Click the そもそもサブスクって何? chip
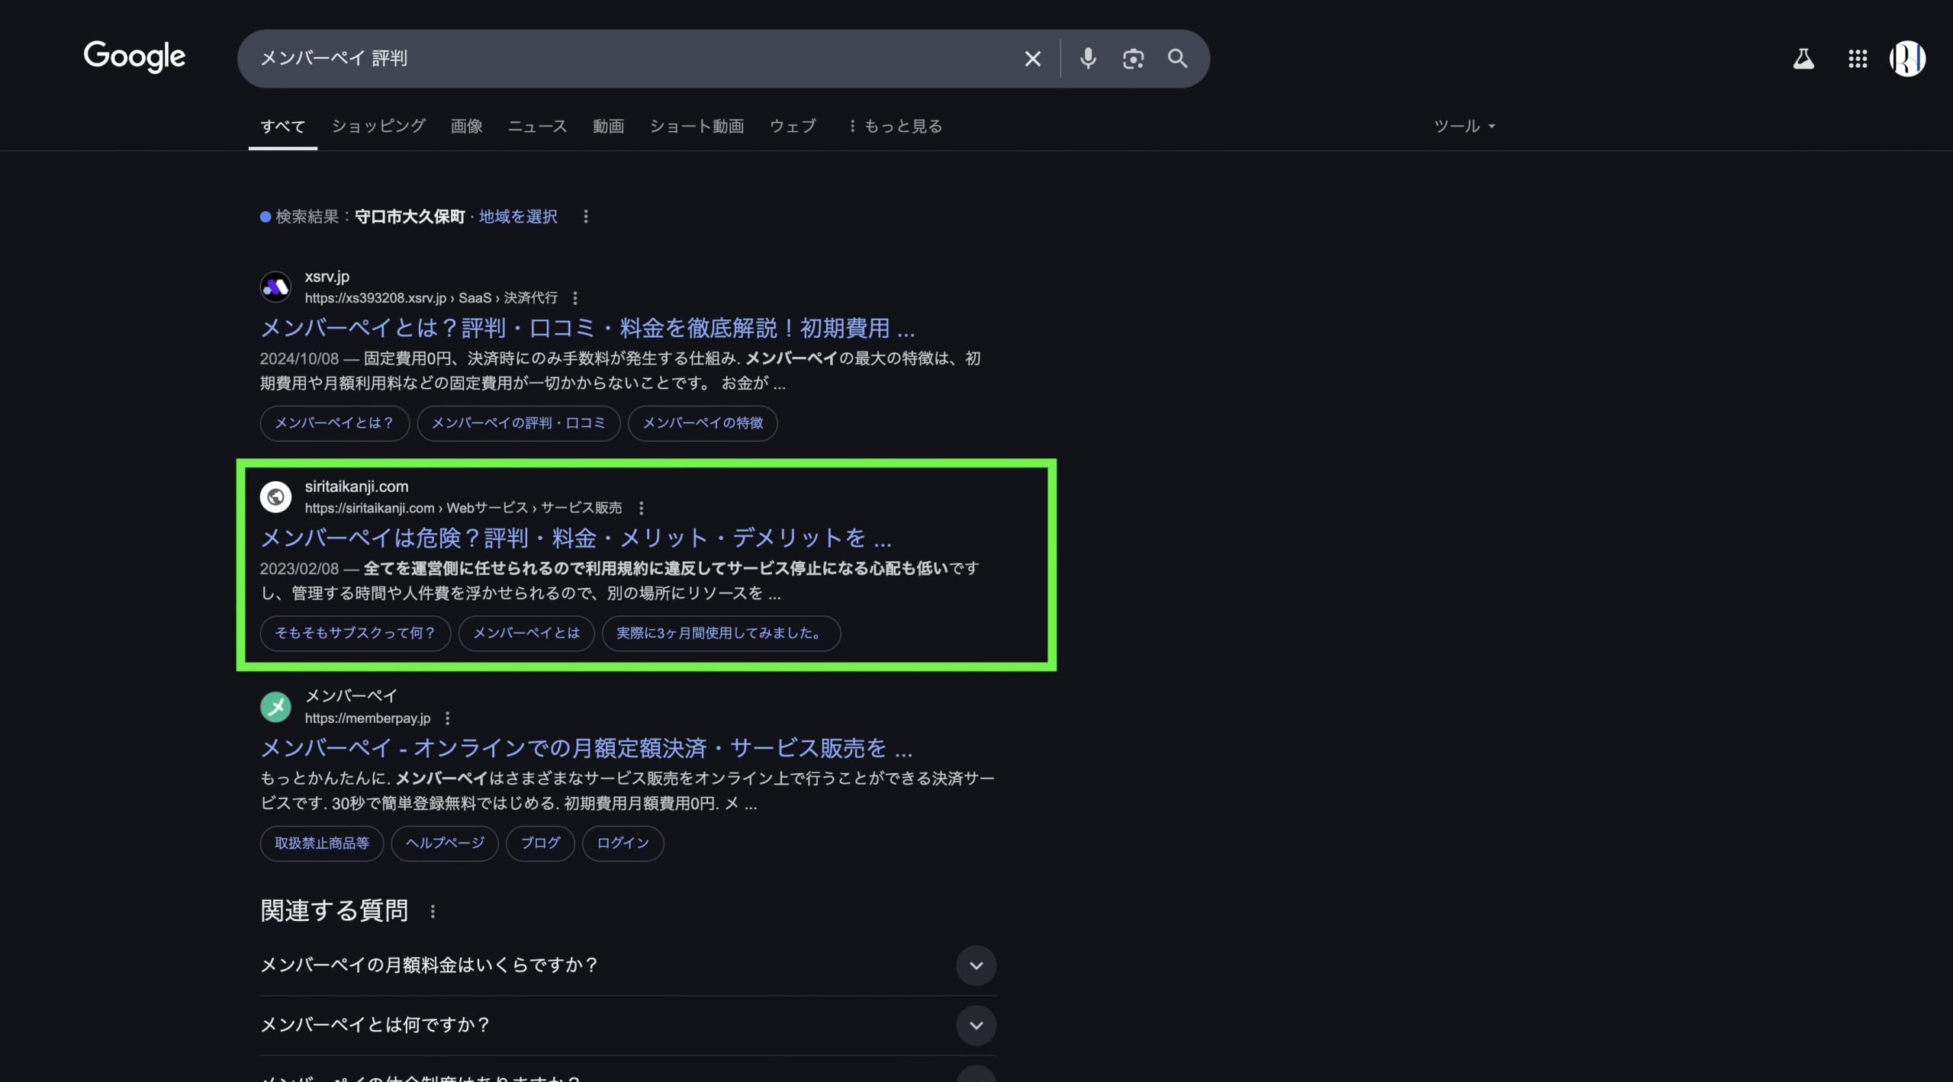 pyautogui.click(x=356, y=634)
